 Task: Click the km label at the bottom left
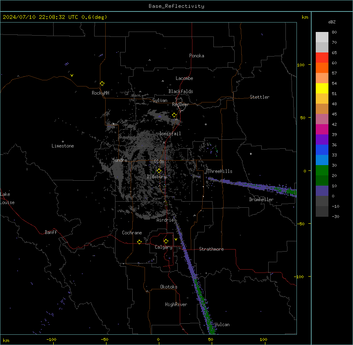(6, 340)
